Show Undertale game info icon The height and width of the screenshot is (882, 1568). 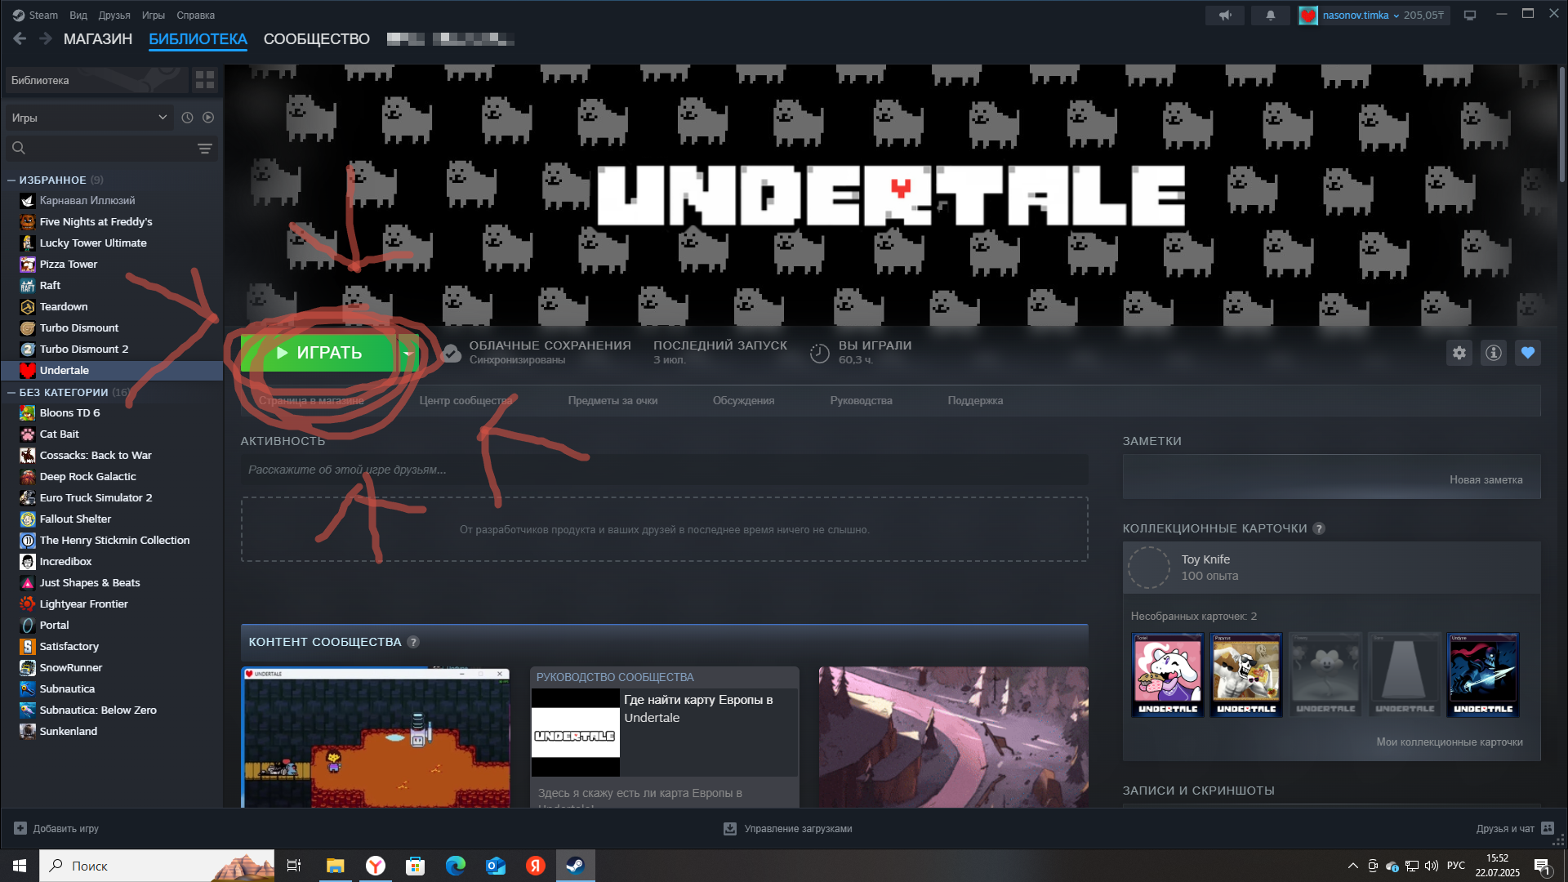[x=1494, y=353]
